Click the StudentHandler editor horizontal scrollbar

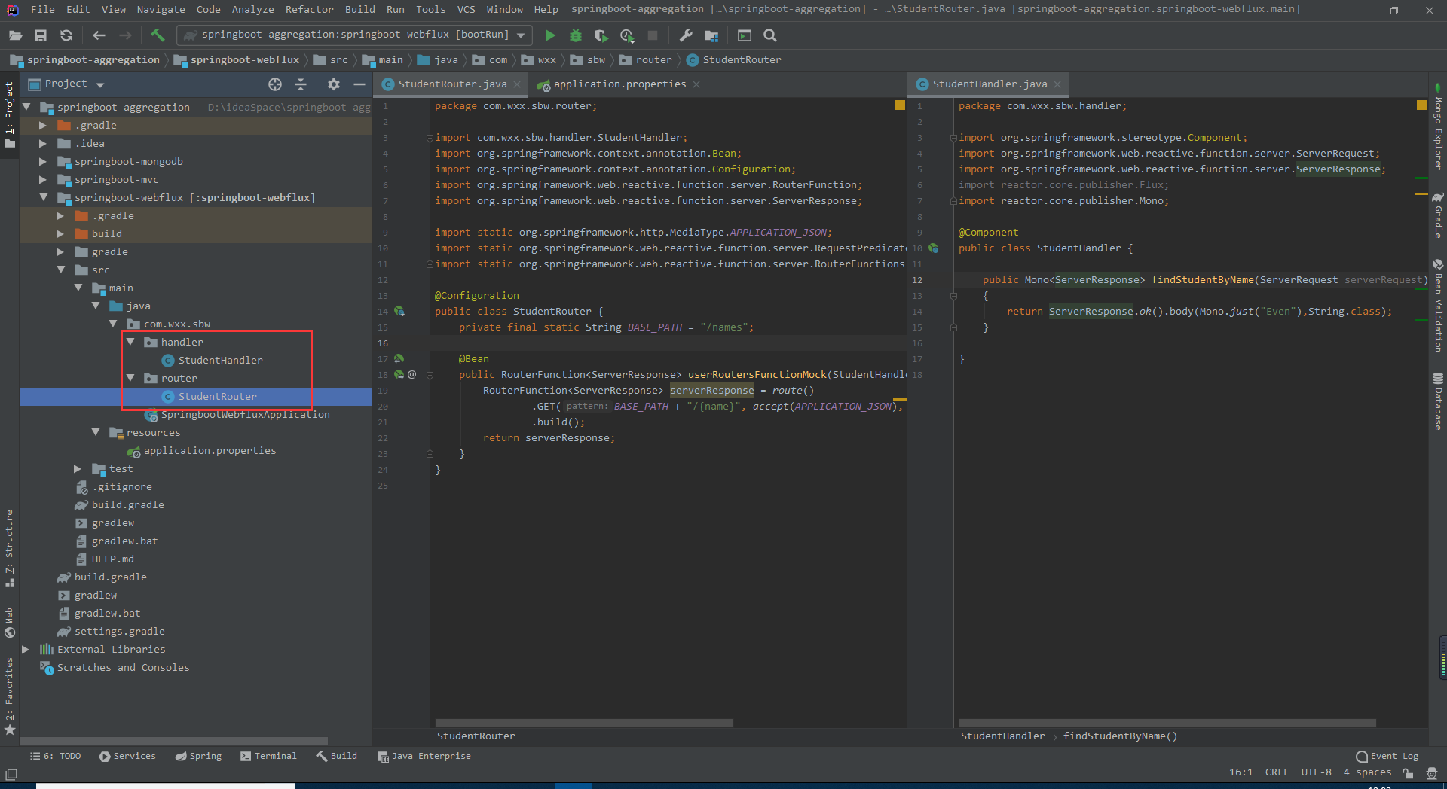point(1167,723)
